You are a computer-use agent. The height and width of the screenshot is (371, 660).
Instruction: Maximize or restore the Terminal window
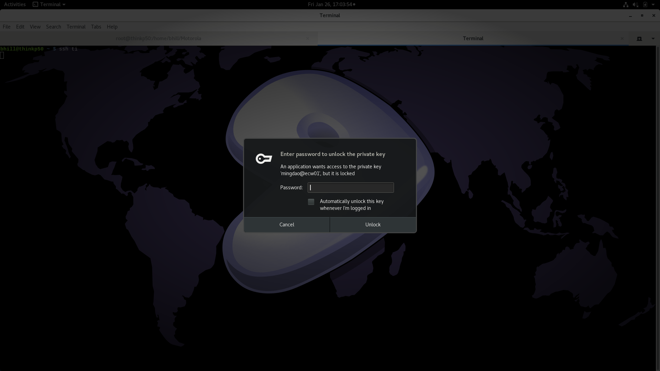tap(642, 15)
